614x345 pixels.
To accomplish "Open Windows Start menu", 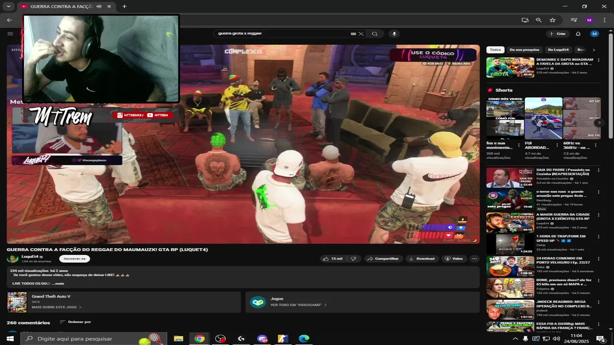I will coord(10,338).
